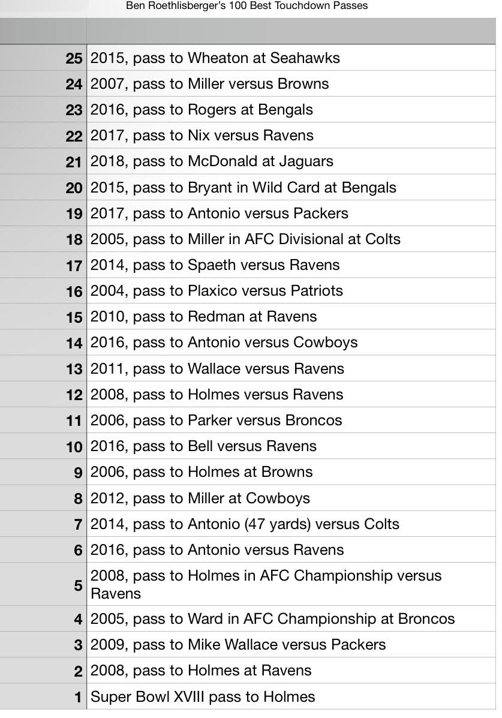Screen dimensions: 502x718
Task: Select the Miller at Cowboys cell
Action: pyautogui.click(x=291, y=498)
